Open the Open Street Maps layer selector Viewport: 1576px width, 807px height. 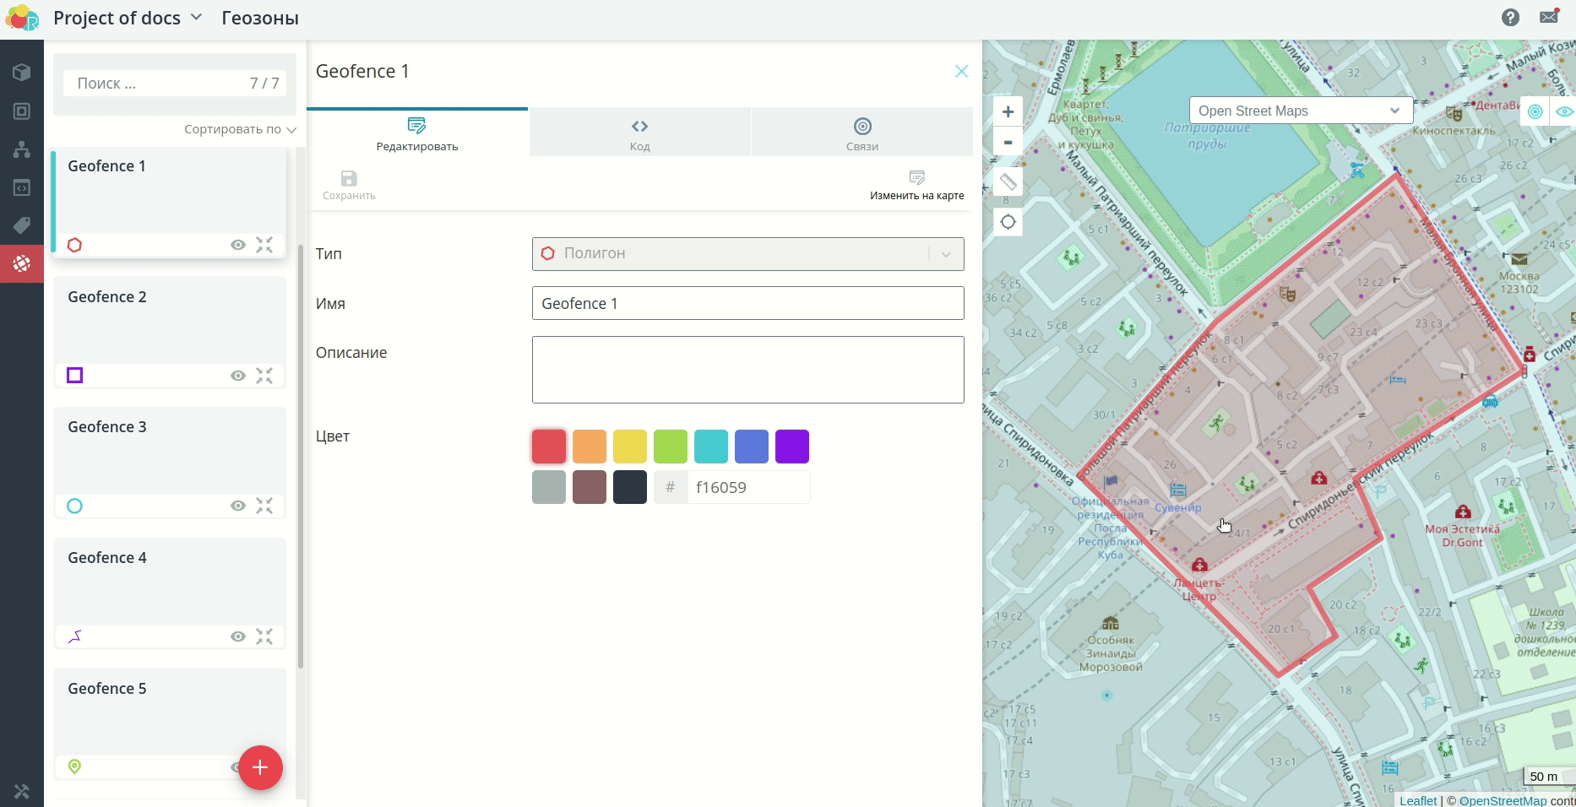tap(1300, 111)
